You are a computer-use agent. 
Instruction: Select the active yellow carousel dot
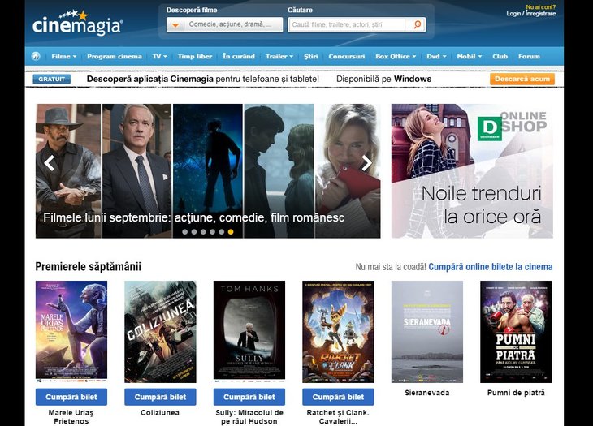pos(231,232)
